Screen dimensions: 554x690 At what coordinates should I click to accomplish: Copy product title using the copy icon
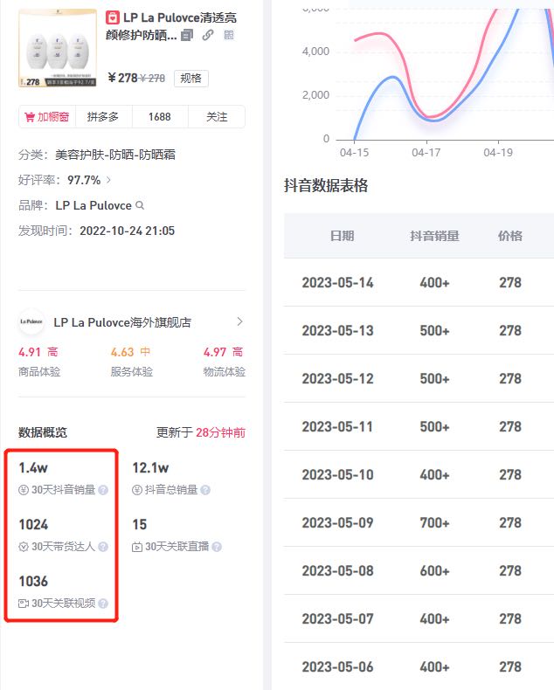[x=187, y=35]
